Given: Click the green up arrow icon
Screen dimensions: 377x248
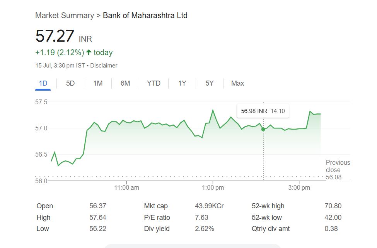Looking at the screenshot, I should (x=89, y=52).
